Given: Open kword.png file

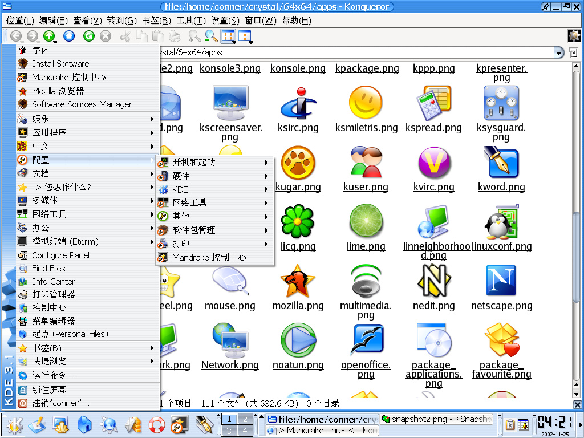Looking at the screenshot, I should tap(501, 163).
